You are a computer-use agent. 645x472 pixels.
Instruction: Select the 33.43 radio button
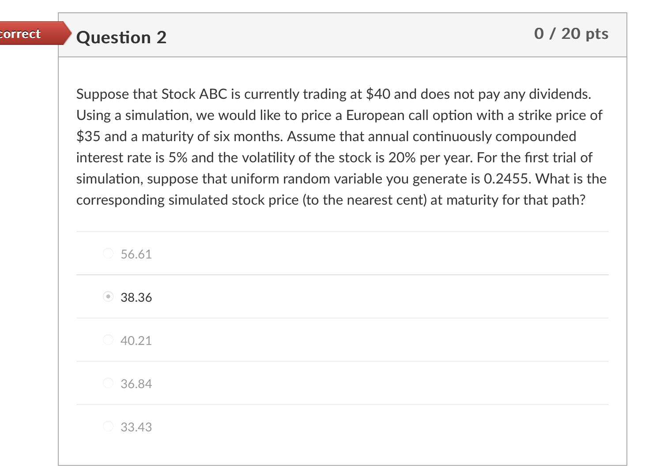click(108, 427)
